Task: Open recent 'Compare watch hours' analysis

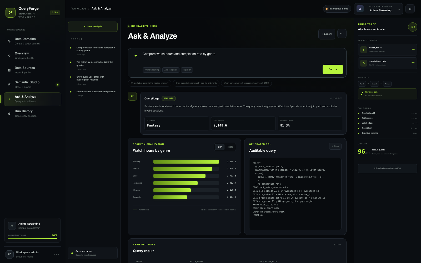Action: pos(93,51)
